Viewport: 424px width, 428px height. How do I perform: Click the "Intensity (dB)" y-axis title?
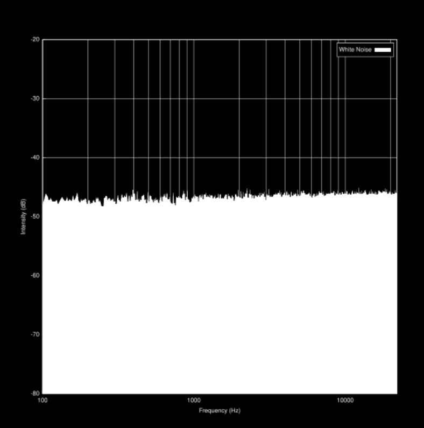[x=23, y=217]
